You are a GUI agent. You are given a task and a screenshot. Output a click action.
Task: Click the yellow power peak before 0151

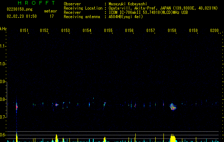[17, 137]
